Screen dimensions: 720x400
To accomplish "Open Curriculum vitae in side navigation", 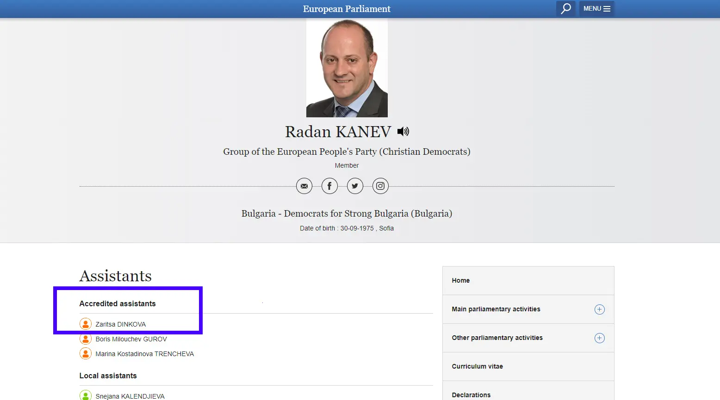I will coord(477,366).
